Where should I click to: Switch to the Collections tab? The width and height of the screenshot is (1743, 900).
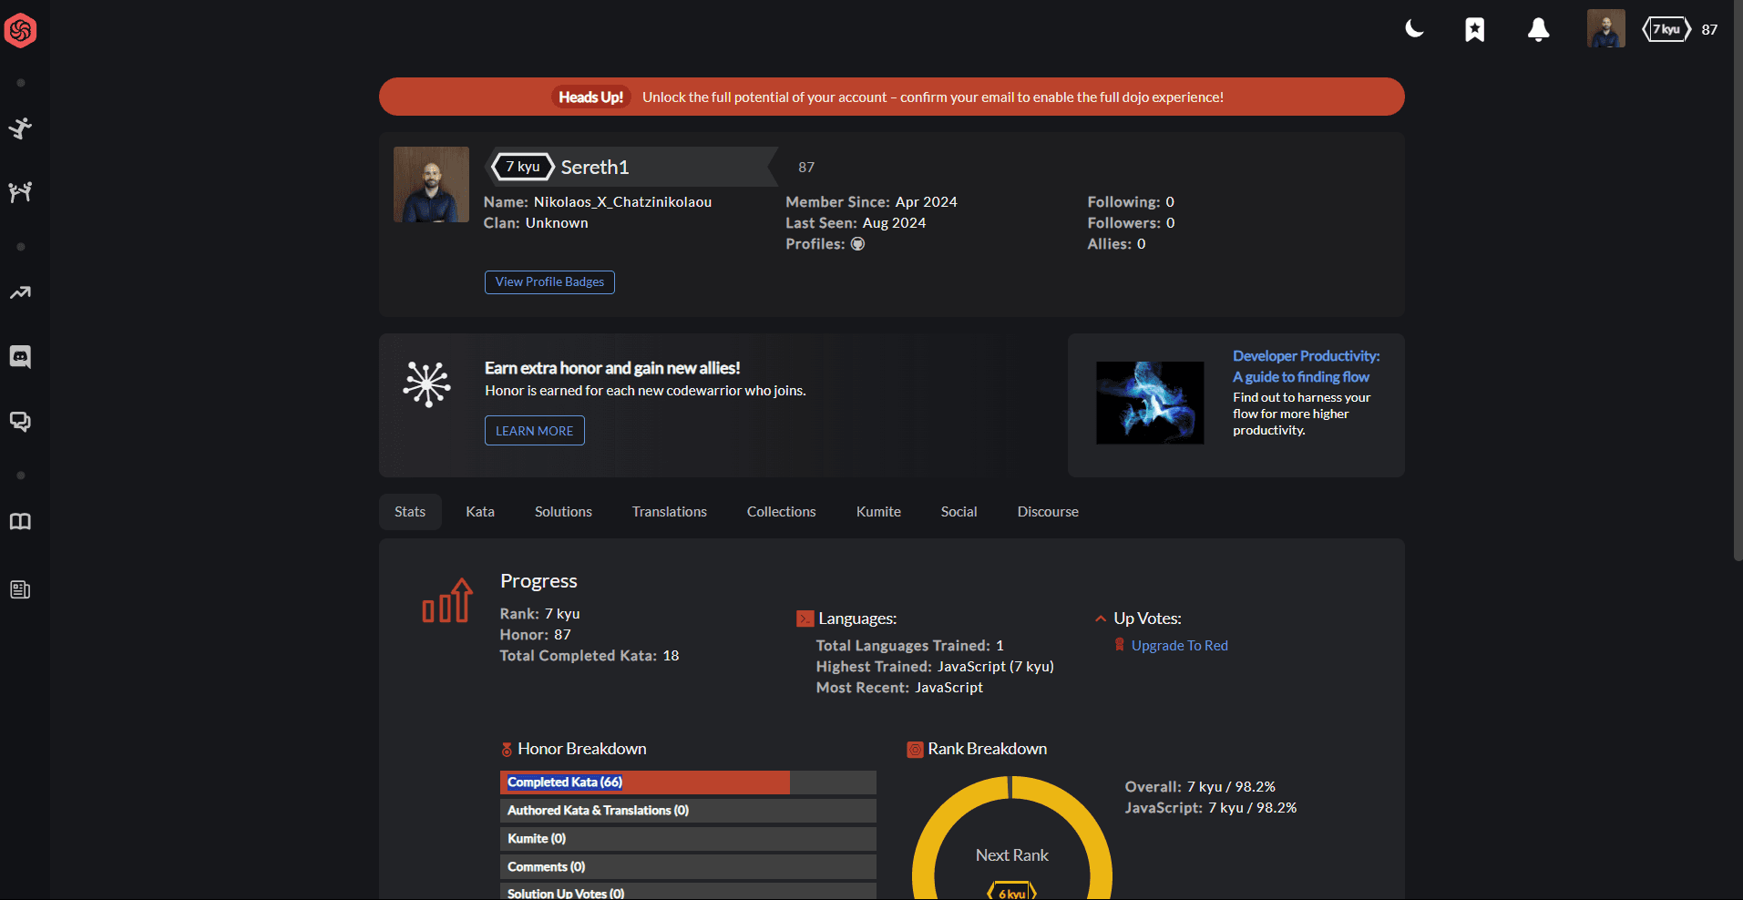point(782,512)
